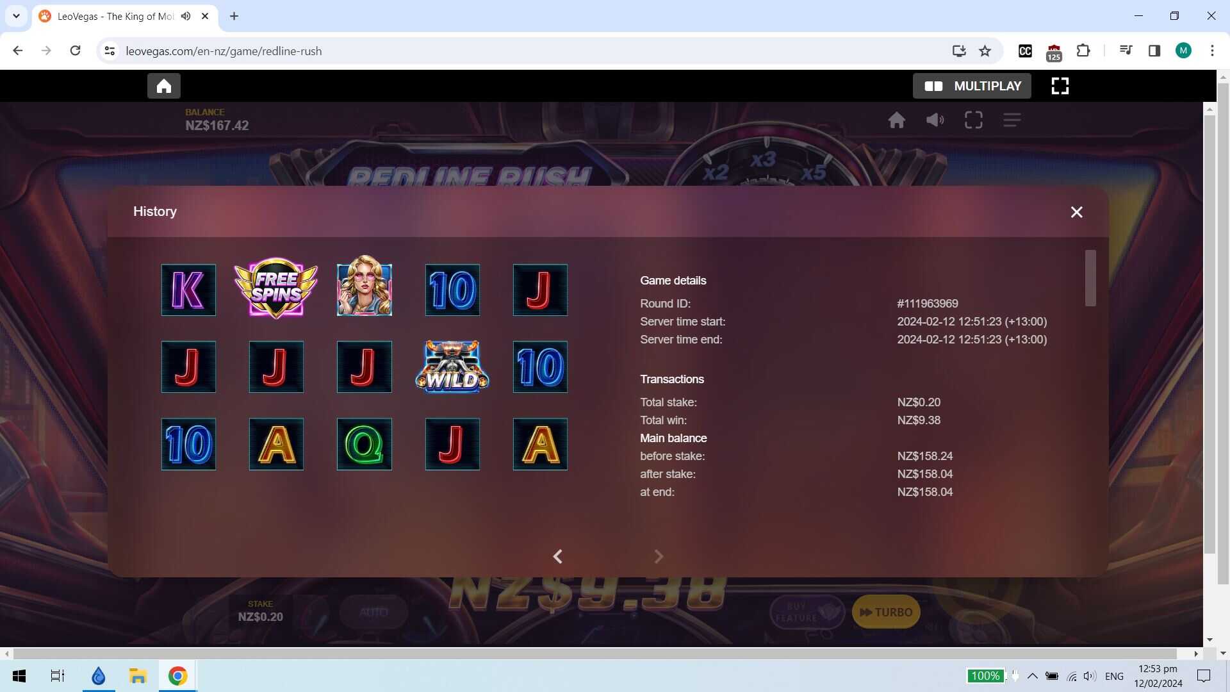The height and width of the screenshot is (692, 1230).
Task: Toggle the in-game fullscreen icon
Action: point(973,120)
